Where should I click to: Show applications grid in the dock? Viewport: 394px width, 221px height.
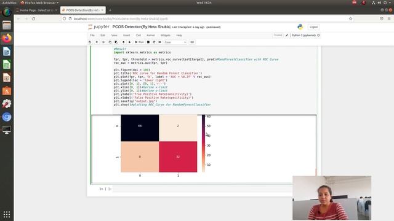[7, 214]
